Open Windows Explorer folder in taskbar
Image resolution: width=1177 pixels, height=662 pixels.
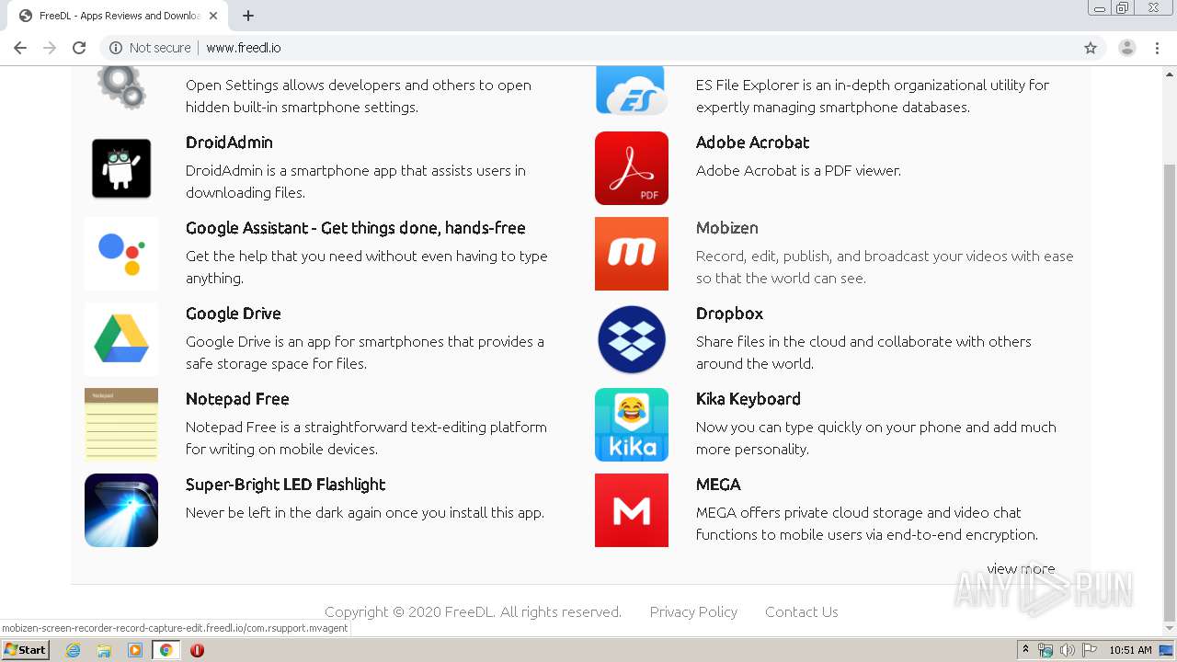(x=104, y=650)
